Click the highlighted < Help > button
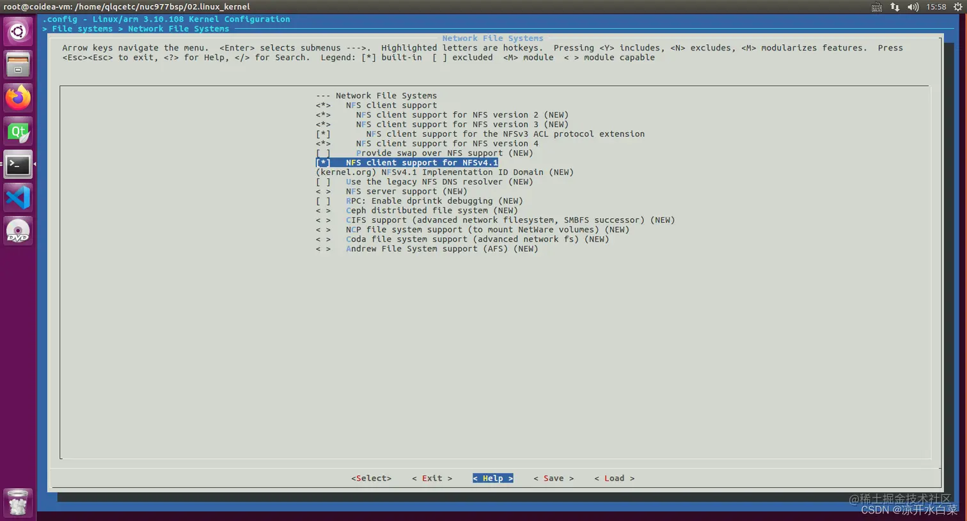The image size is (967, 521). click(x=492, y=478)
